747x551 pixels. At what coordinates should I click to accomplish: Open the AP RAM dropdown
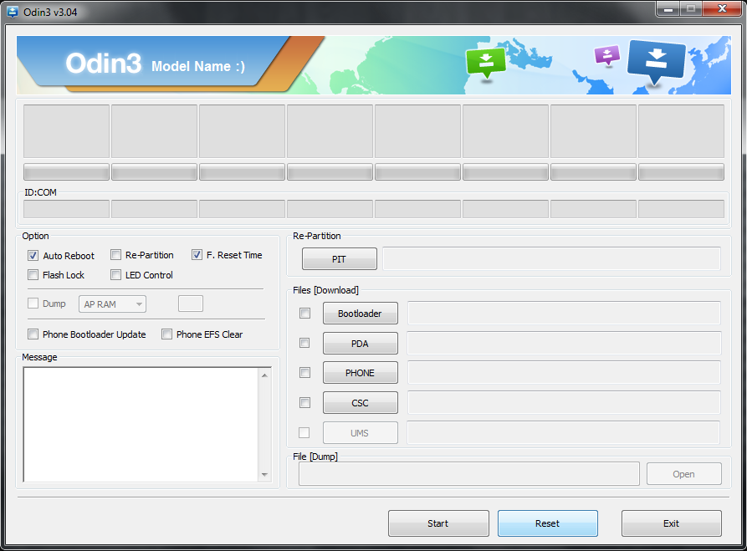pos(112,304)
